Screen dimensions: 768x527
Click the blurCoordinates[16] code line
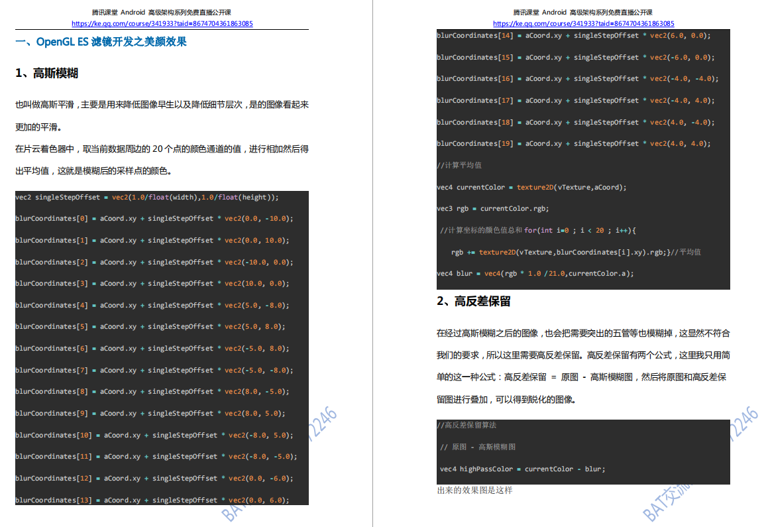pos(577,79)
